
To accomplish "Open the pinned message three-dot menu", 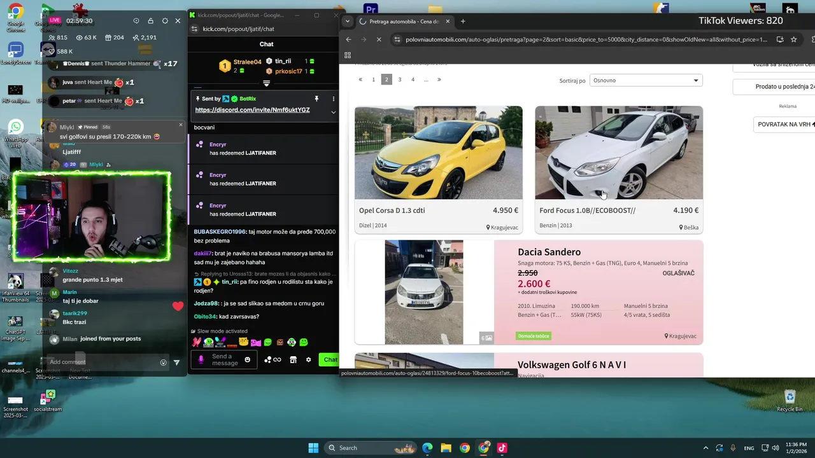I will click(x=333, y=99).
